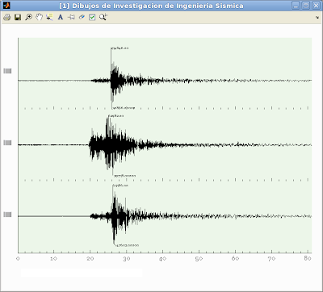Select the text annotation A tool
The width and height of the screenshot is (323, 292).
pyautogui.click(x=61, y=18)
